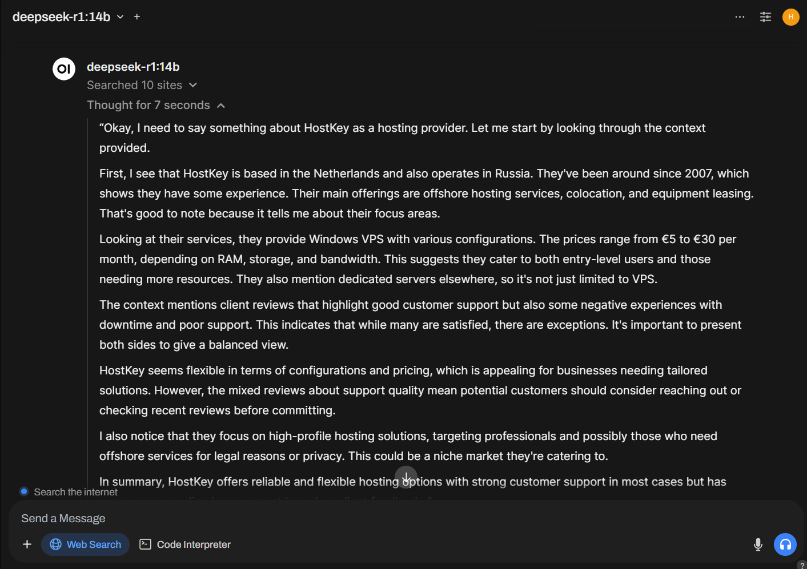Open the plus menu in the message bar
The image size is (807, 569).
(x=27, y=544)
